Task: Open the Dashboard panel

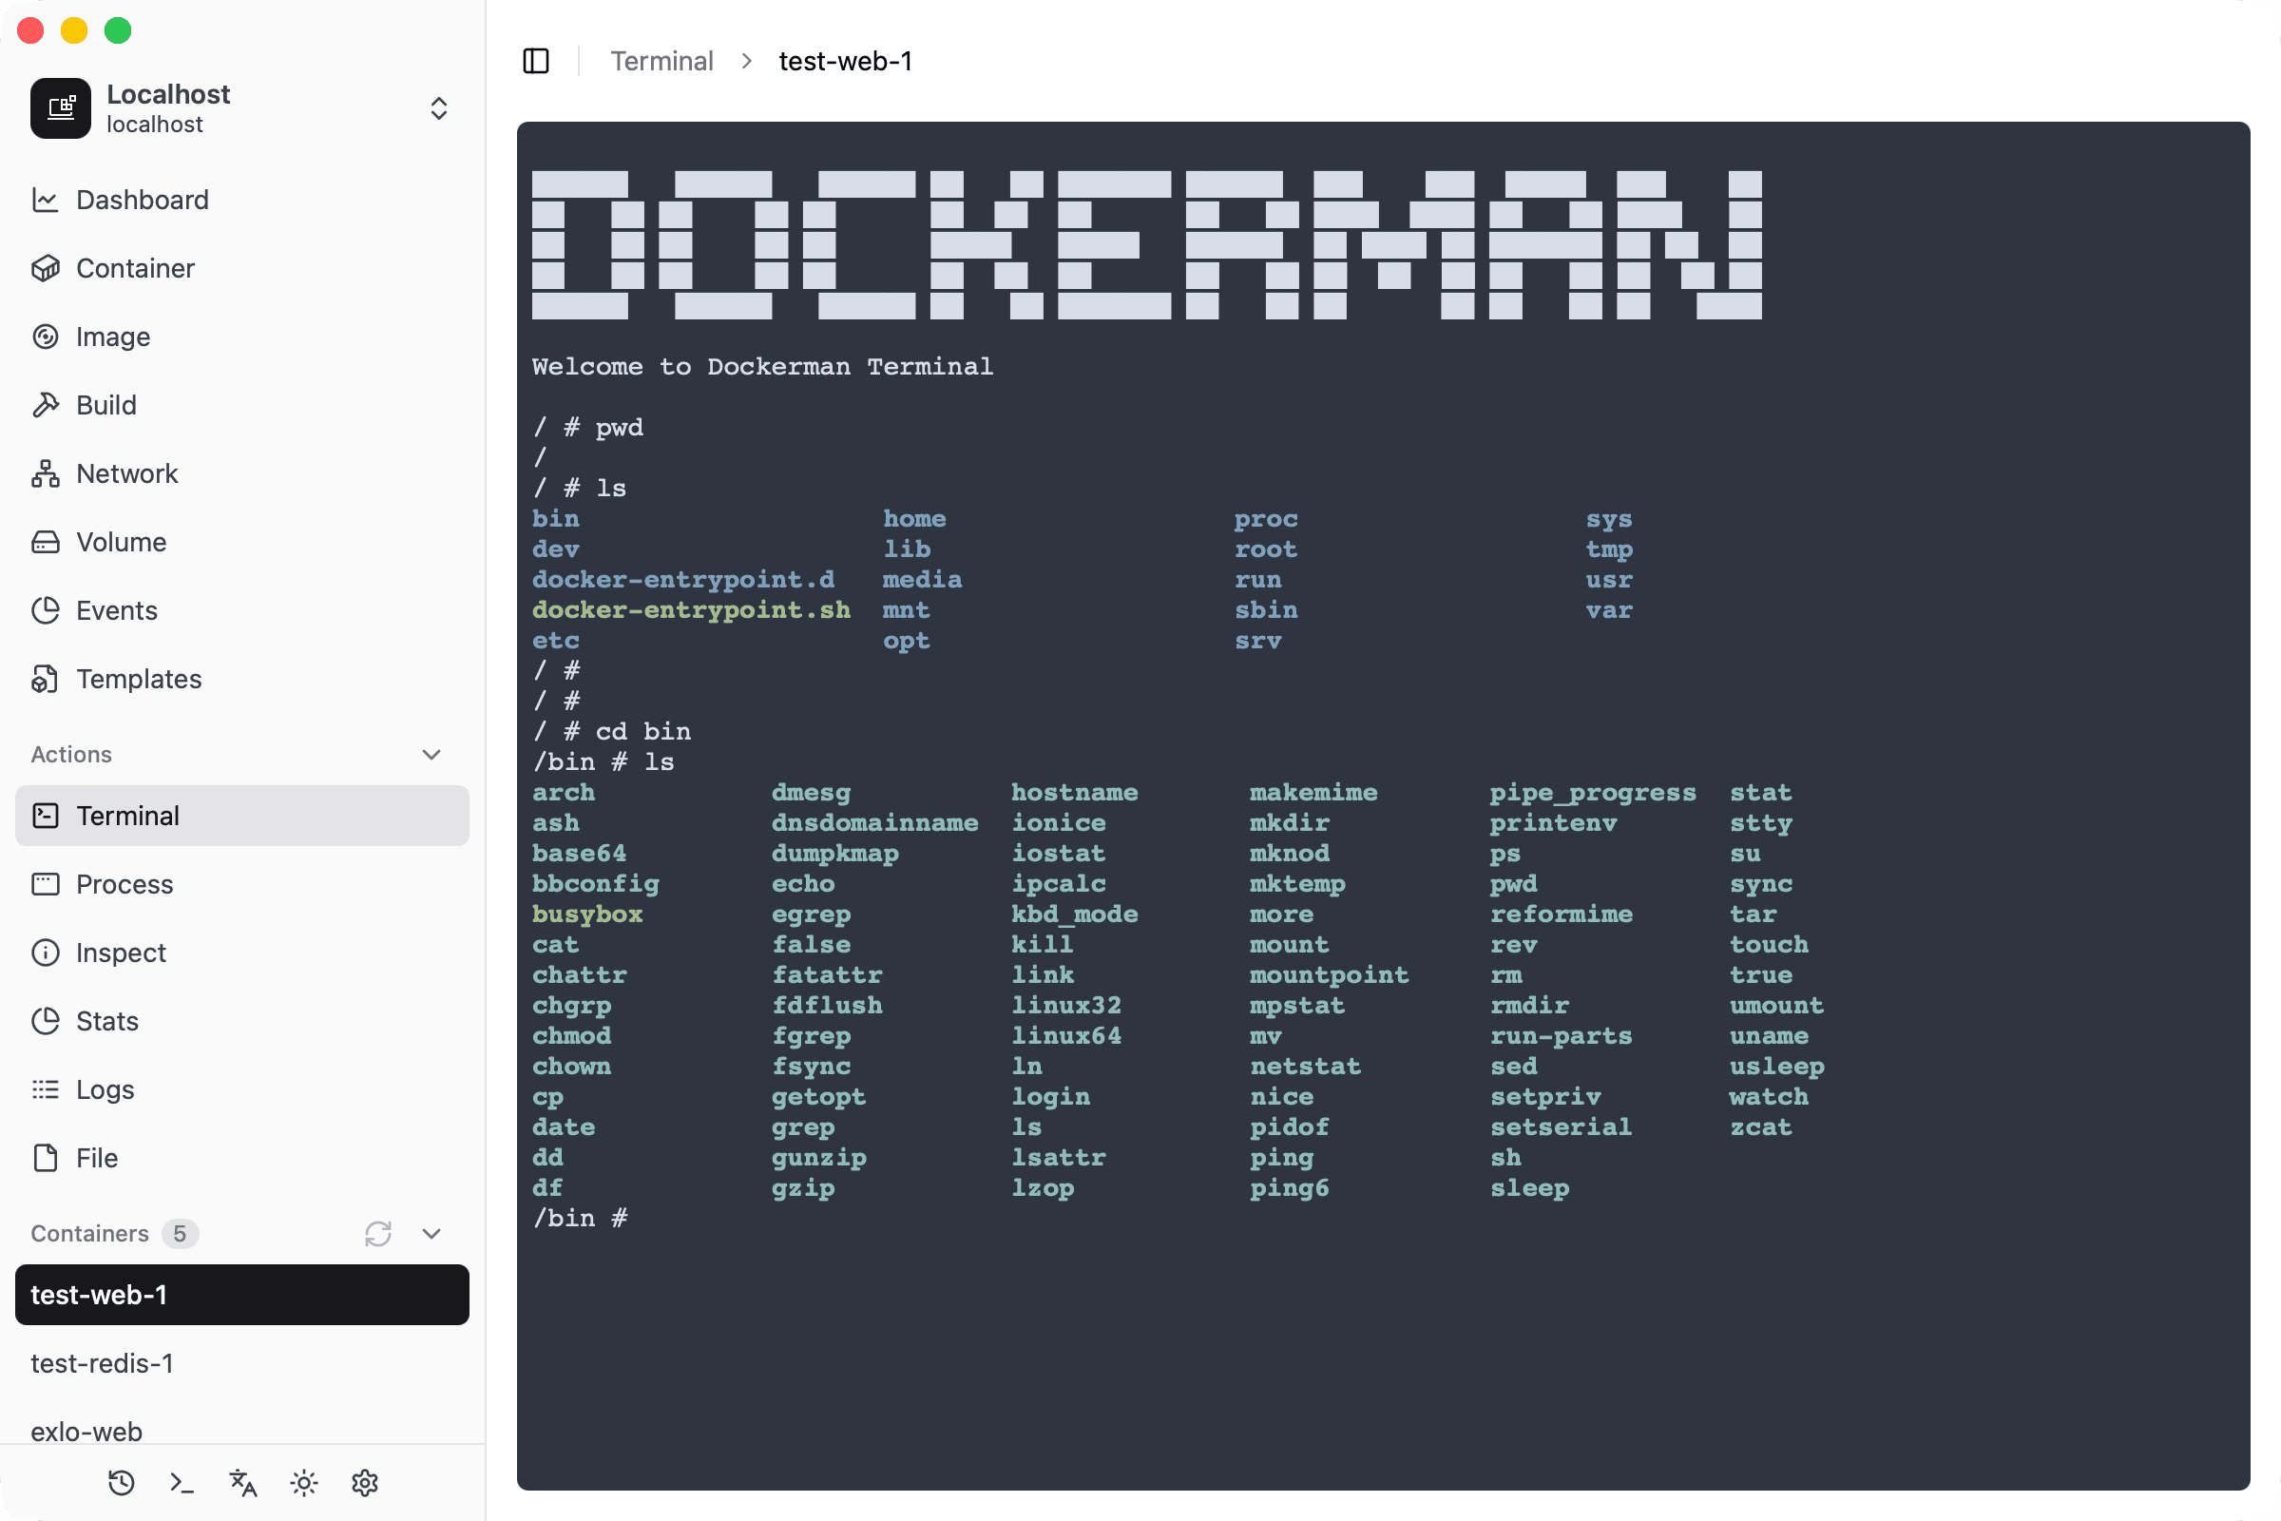Action: 142,200
